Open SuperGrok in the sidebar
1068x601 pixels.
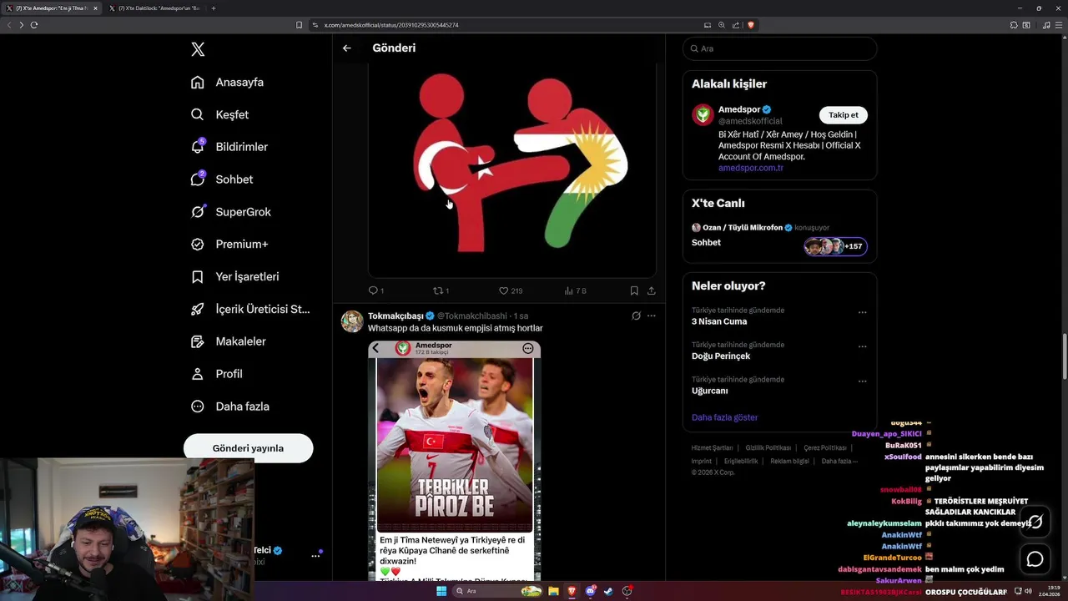pos(231,212)
